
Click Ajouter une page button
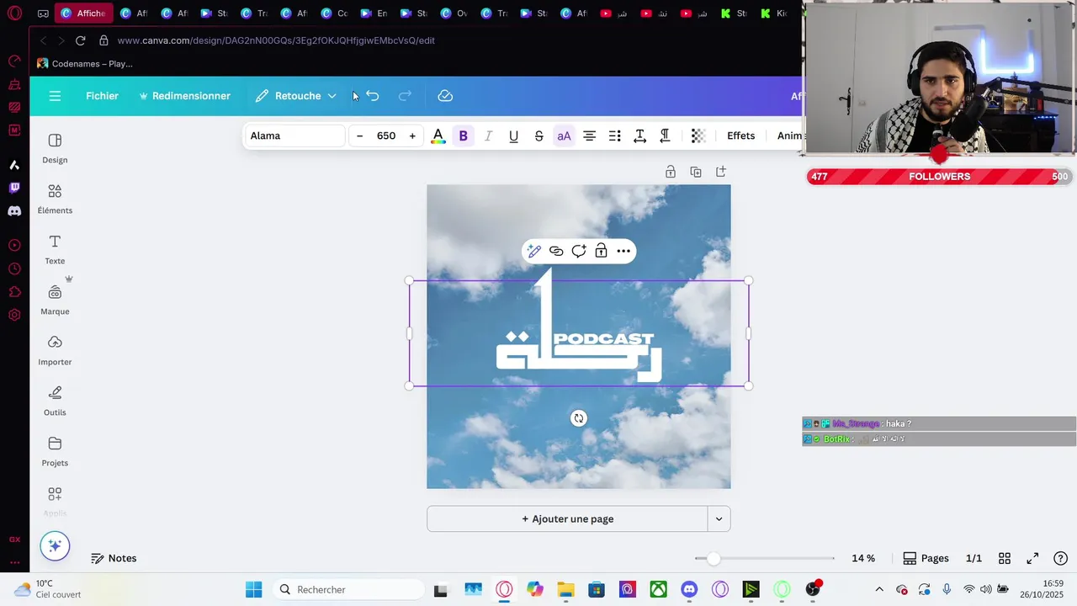tap(567, 518)
